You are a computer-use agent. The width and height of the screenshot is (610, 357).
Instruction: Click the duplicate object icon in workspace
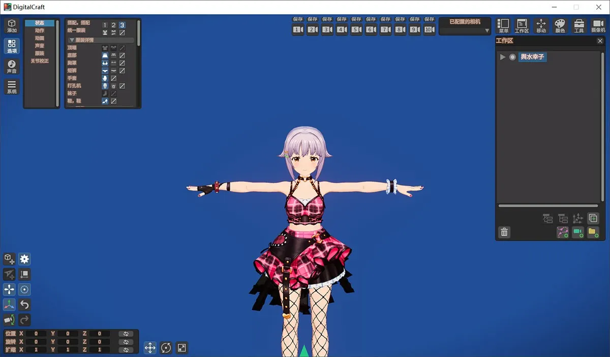(x=593, y=218)
